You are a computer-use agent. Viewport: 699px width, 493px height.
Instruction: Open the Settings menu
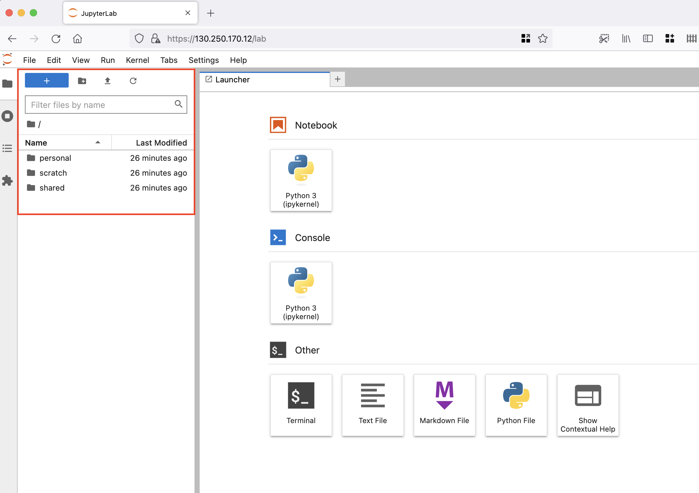(203, 60)
